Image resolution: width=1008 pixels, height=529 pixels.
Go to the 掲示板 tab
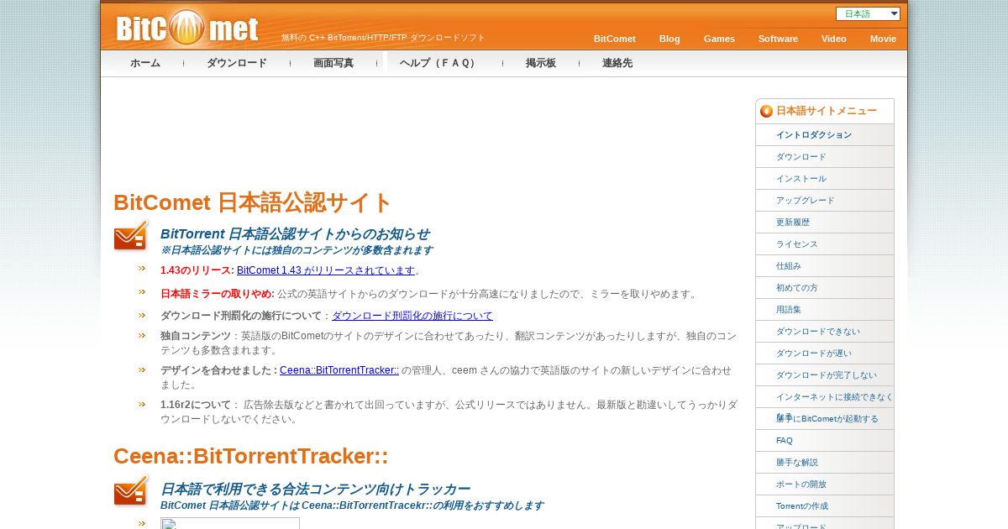point(541,63)
